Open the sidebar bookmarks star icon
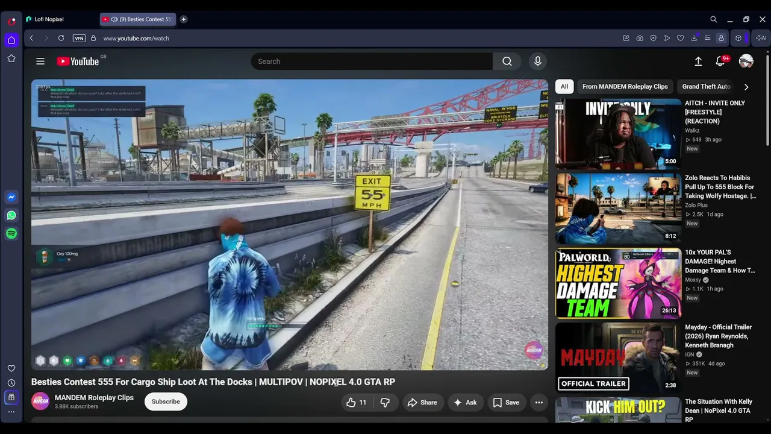Image resolution: width=771 pixels, height=434 pixels. point(11,58)
